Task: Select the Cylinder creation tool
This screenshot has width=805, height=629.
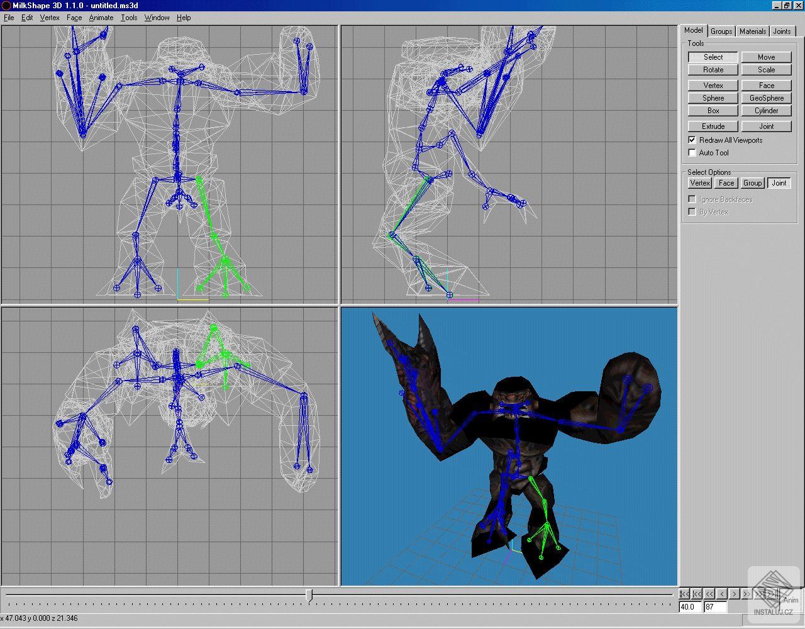Action: point(766,110)
